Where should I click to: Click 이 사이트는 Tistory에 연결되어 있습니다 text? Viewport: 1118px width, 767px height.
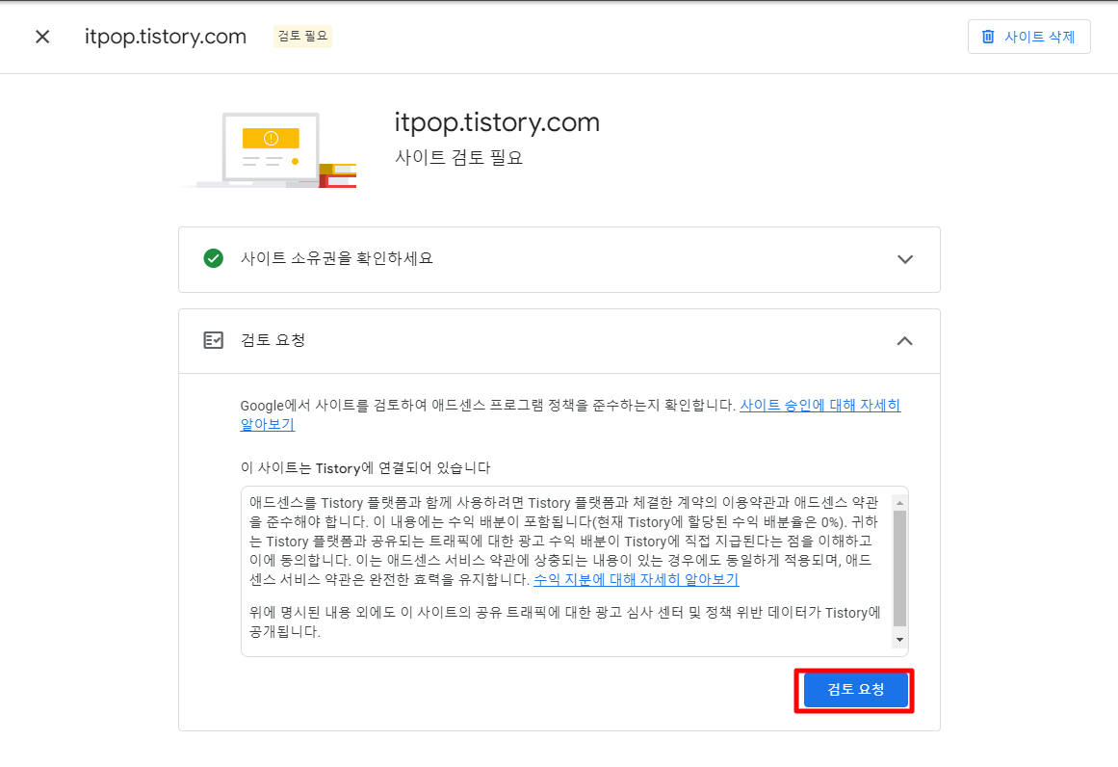point(365,468)
